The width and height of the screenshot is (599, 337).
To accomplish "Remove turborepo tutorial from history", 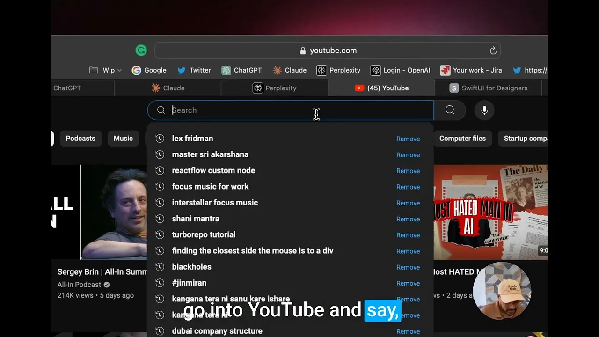I will [x=408, y=235].
